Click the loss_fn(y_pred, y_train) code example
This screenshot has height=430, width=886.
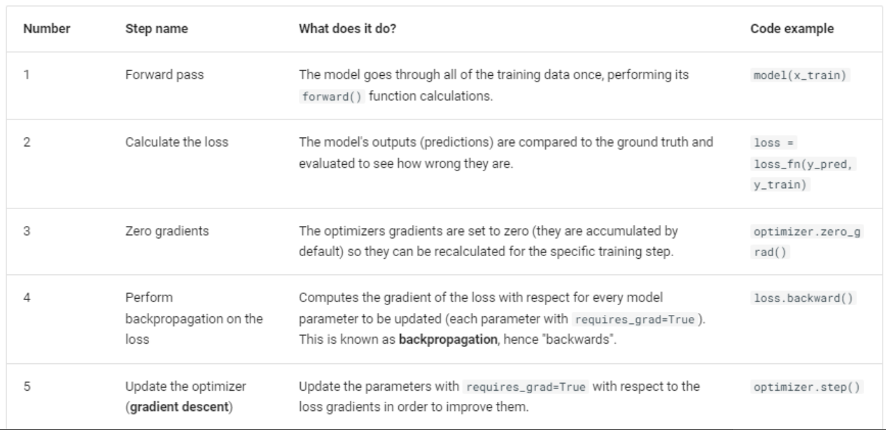[x=794, y=164]
